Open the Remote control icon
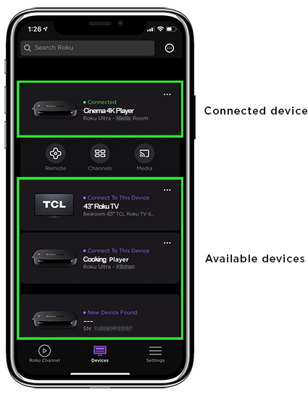 click(56, 153)
